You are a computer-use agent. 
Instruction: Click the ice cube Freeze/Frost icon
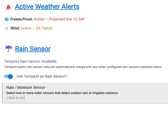click(7, 19)
